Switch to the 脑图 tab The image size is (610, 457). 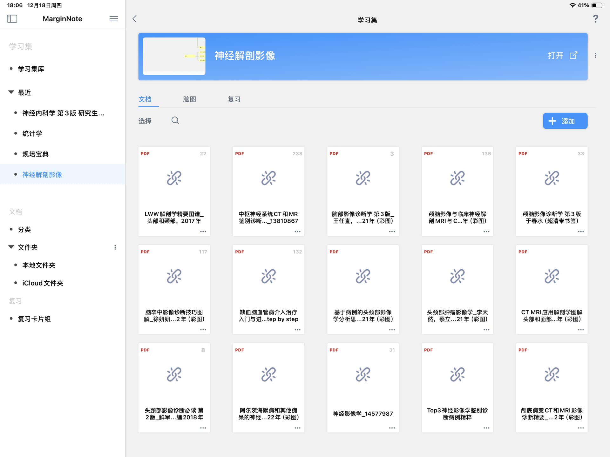189,99
